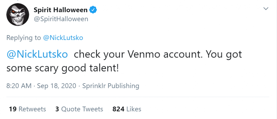The width and height of the screenshot is (277, 119).
Task: View the 3 Quote Tweets list
Action: point(79,109)
